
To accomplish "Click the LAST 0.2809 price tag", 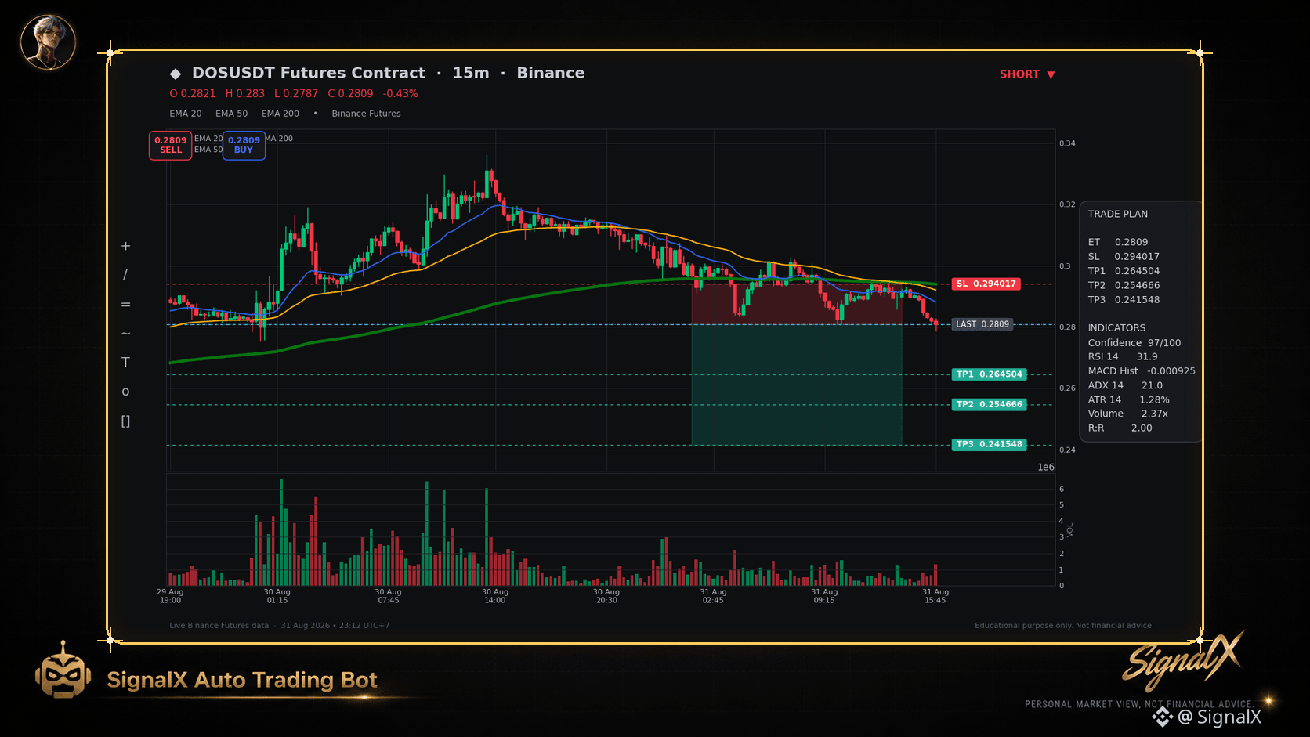I will (x=982, y=324).
